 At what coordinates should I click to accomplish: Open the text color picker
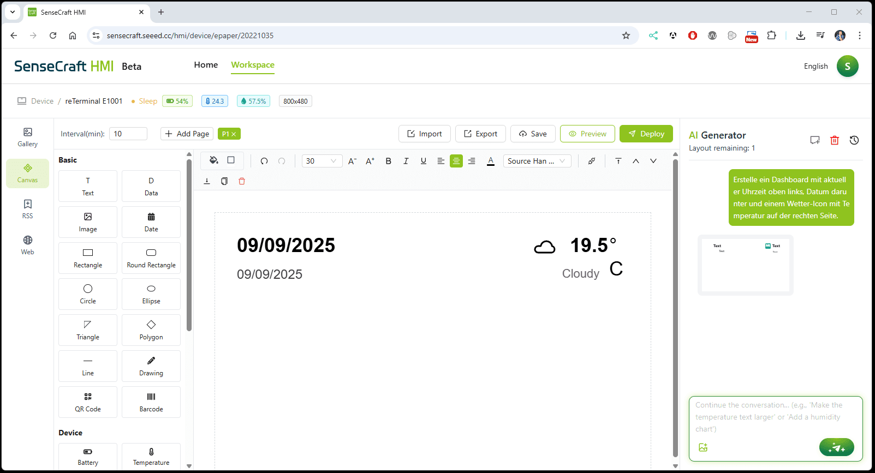pyautogui.click(x=491, y=161)
